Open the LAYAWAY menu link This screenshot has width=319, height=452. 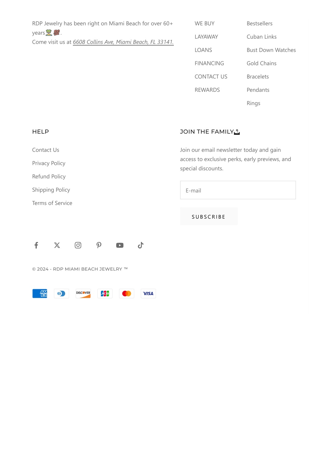pos(206,37)
